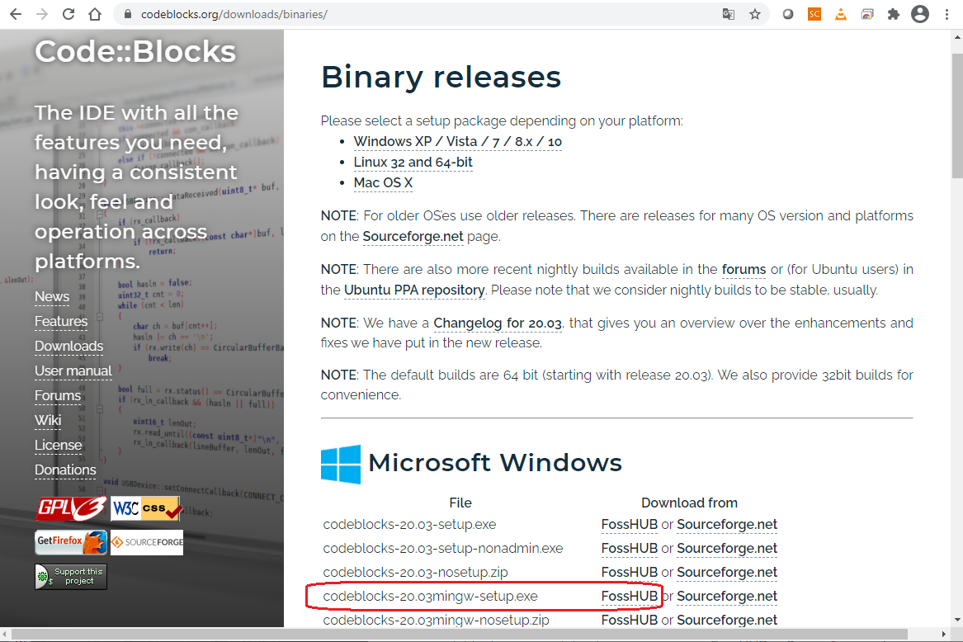Viewport: 963px width, 642px height.
Task: Click the grey circle extension icon
Action: click(x=787, y=14)
